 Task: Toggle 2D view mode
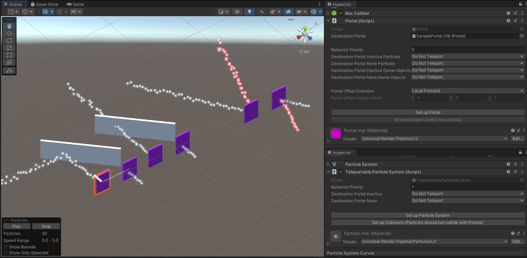coord(237,12)
